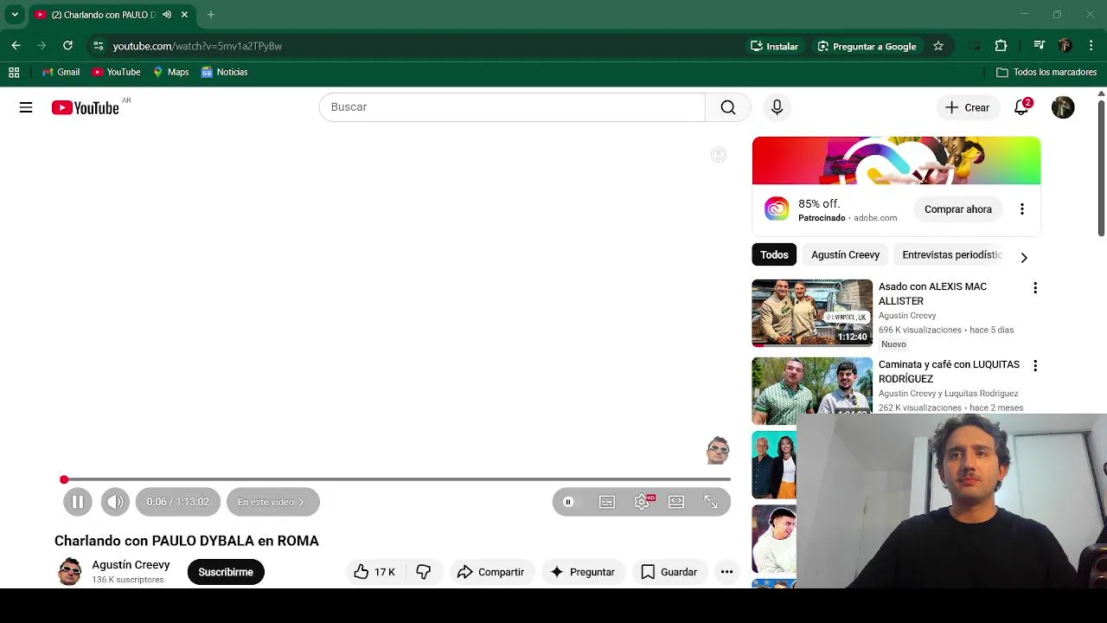Go back in browser history
Viewport: 1107px width, 623px height.
pos(16,46)
